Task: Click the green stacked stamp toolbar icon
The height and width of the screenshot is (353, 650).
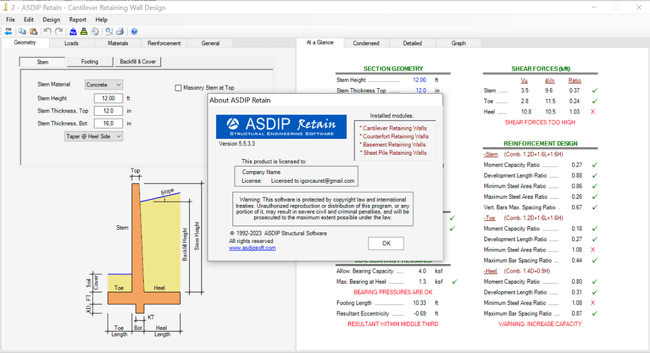Action: pyautogui.click(x=84, y=31)
